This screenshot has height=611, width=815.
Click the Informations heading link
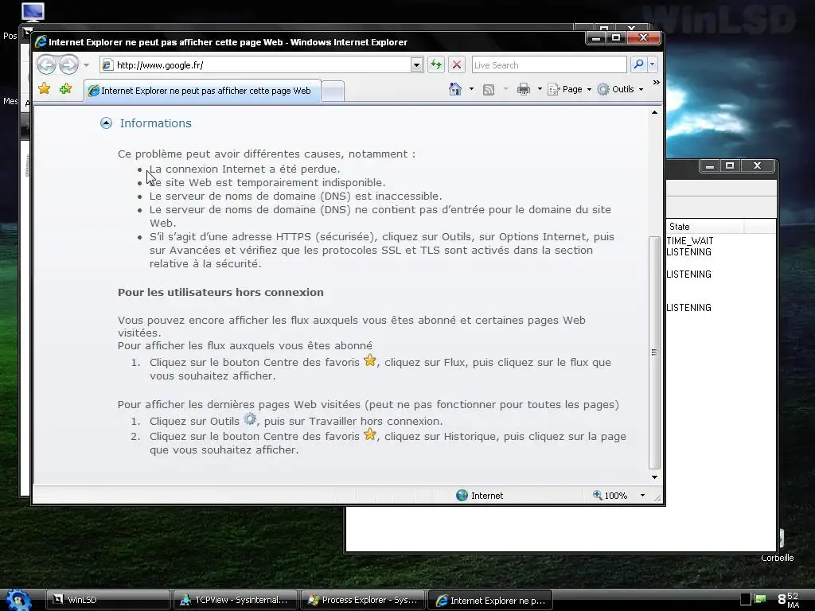pos(155,123)
